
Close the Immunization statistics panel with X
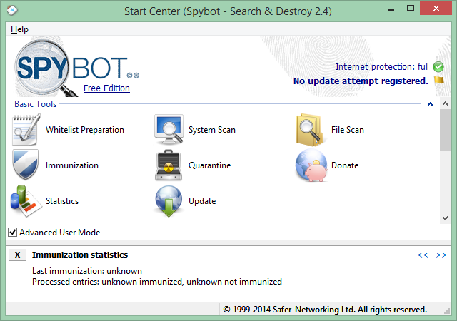click(17, 255)
